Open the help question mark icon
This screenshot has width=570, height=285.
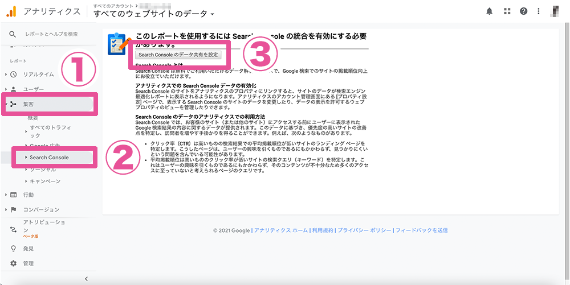pyautogui.click(x=523, y=11)
